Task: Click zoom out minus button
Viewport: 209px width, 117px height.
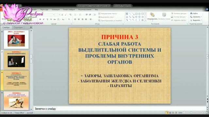Action: coord(185,113)
